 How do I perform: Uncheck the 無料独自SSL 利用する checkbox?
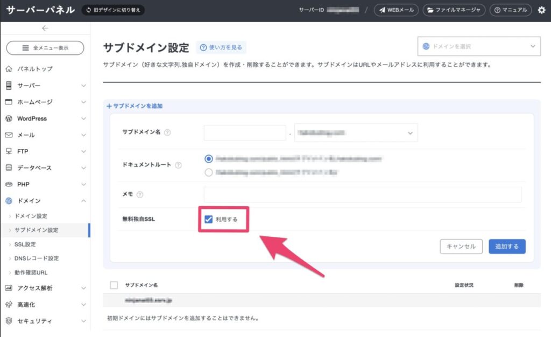point(209,219)
